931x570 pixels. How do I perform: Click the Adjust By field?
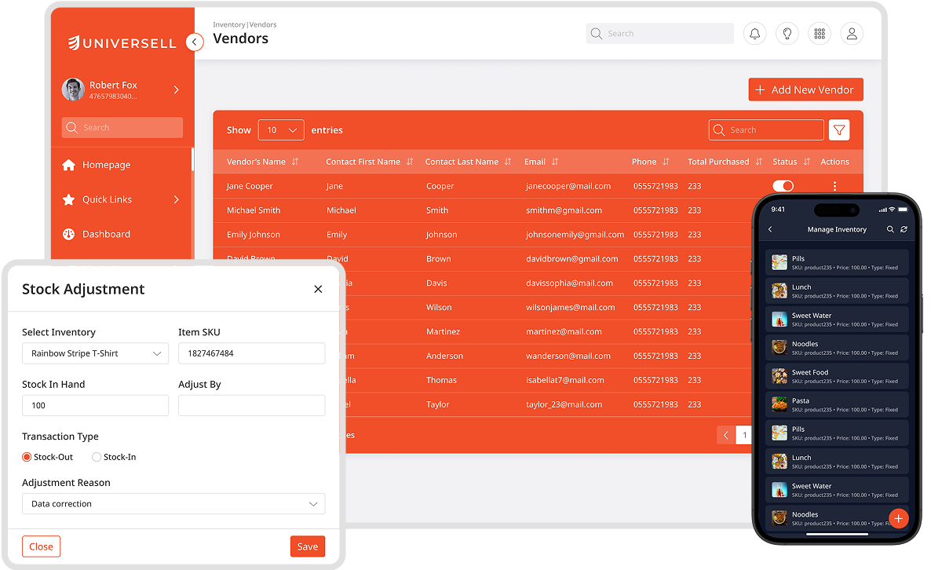pyautogui.click(x=252, y=406)
